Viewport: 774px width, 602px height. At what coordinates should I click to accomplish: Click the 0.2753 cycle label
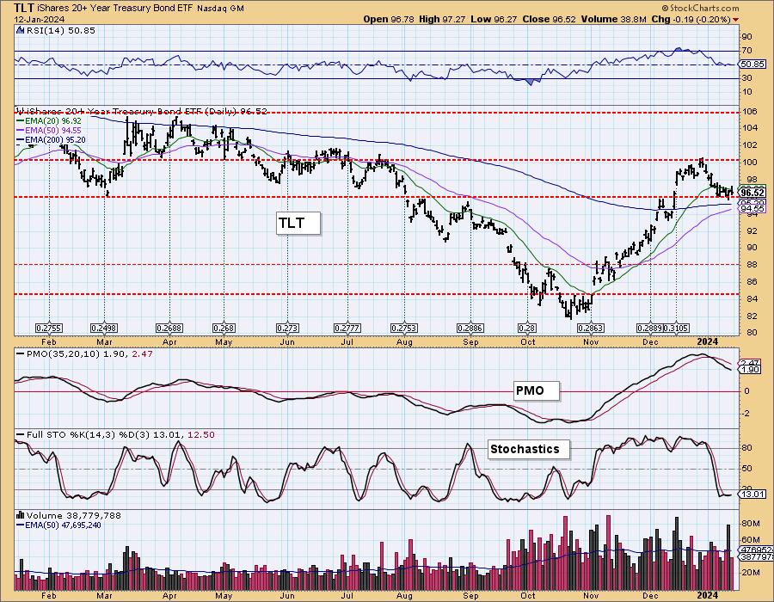404,329
